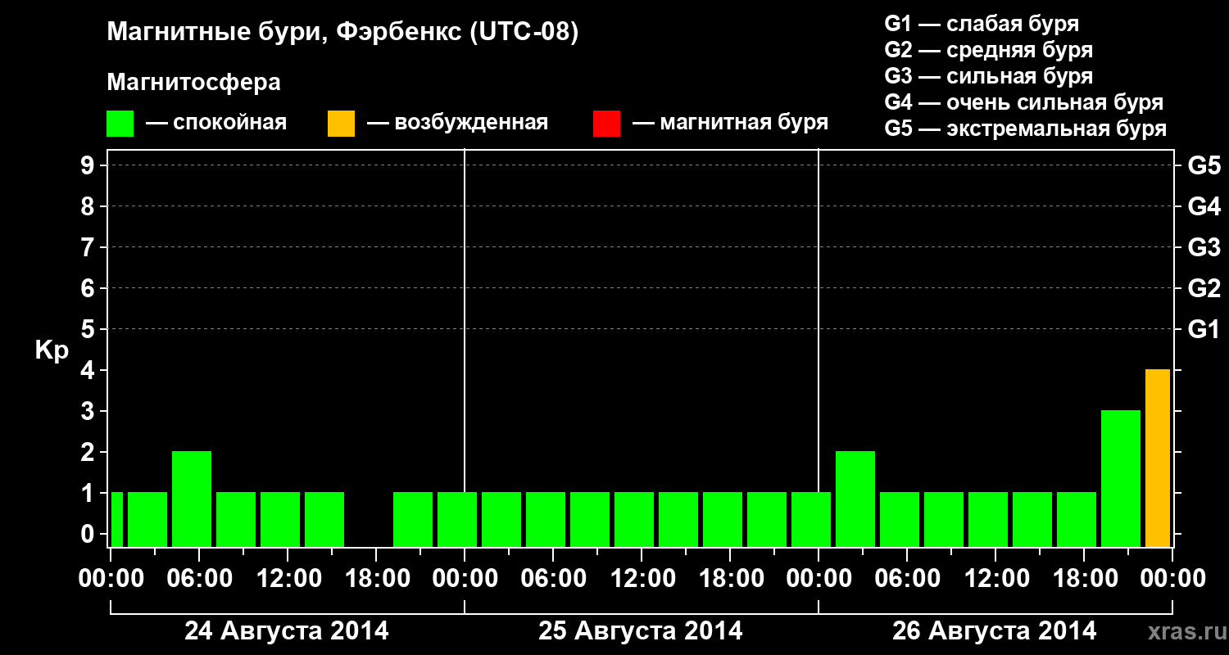Click the date label '24 Августа 2014'
Viewport: 1229px width, 655px height.
click(287, 631)
